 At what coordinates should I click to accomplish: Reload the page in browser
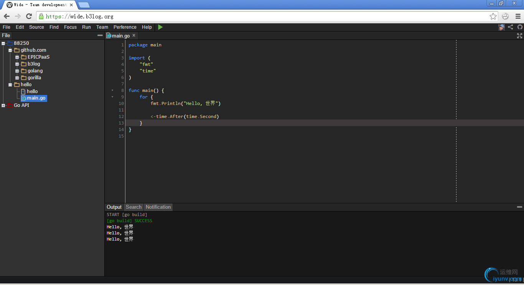[x=29, y=16]
